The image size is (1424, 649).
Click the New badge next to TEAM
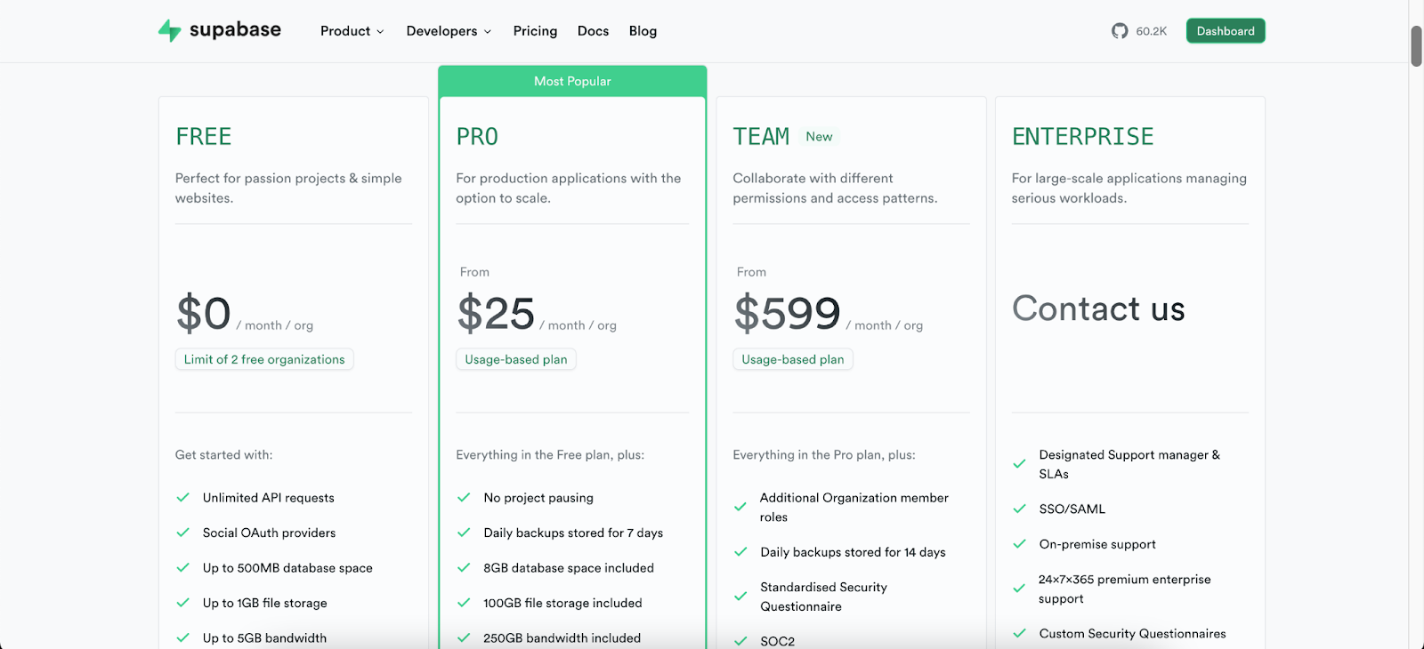point(819,137)
